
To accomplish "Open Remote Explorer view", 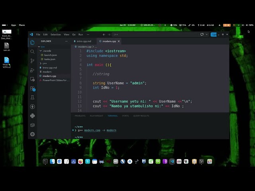I will coord(32,79).
